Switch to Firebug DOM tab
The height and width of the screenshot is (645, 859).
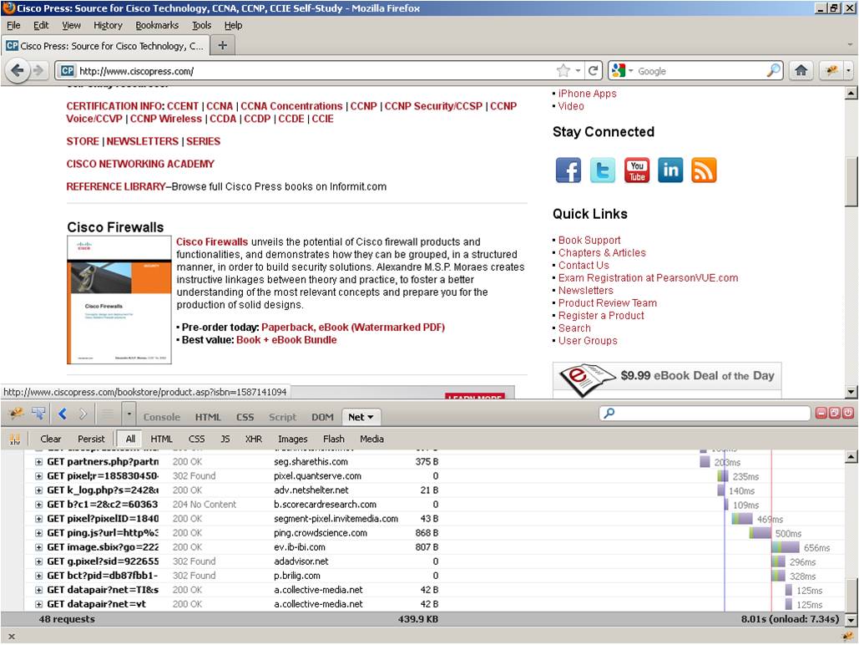point(323,418)
